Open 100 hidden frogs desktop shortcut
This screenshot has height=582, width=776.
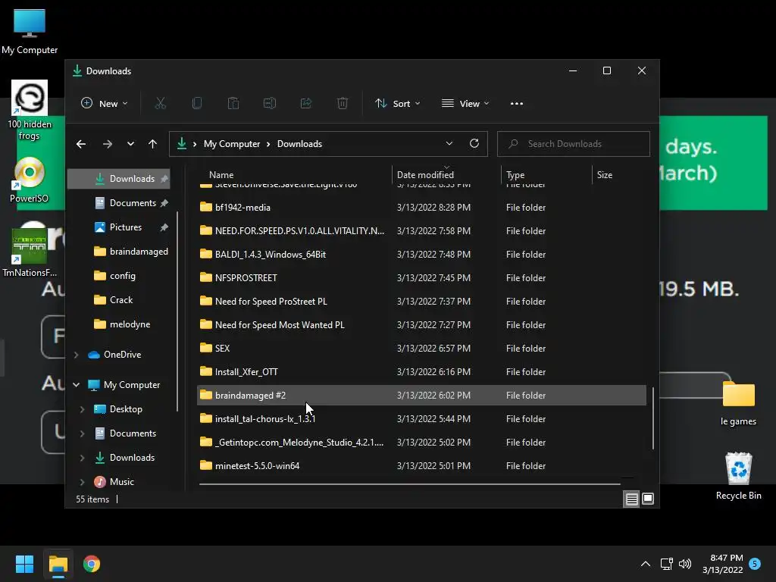tap(30, 110)
